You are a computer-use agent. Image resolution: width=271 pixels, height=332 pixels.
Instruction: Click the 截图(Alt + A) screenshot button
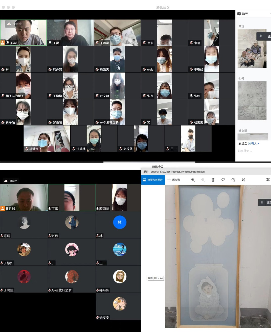coord(155,278)
